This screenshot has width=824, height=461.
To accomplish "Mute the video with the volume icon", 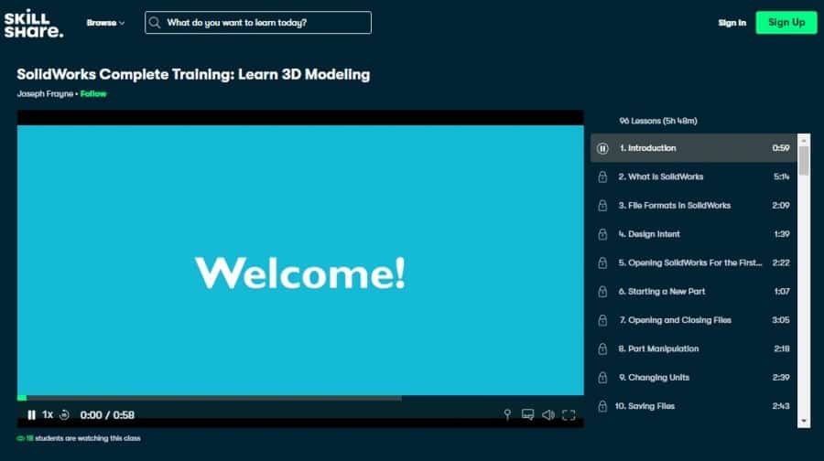I will click(548, 414).
